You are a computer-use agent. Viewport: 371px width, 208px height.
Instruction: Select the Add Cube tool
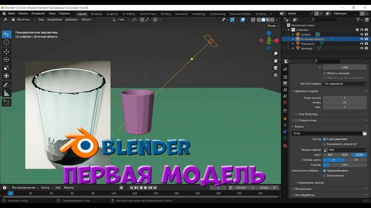pyautogui.click(x=6, y=103)
